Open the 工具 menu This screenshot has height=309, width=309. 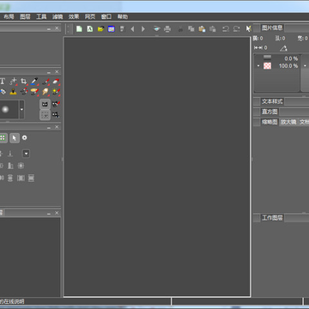pos(41,16)
